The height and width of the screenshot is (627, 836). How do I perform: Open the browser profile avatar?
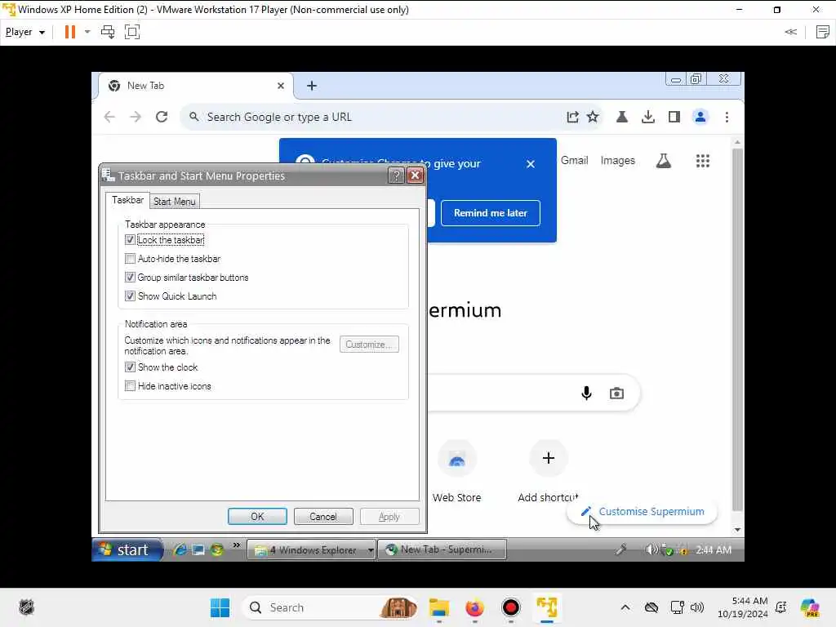coord(700,117)
